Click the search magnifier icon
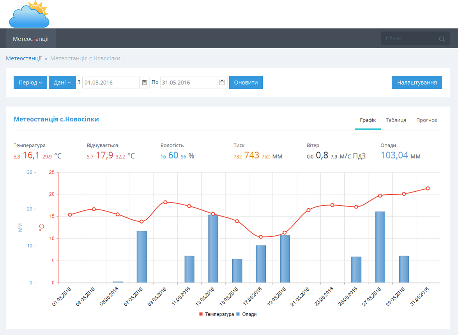Image resolution: width=458 pixels, height=335 pixels. tap(442, 39)
